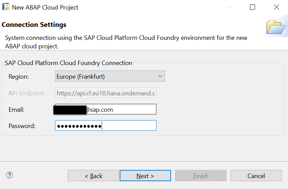Click the Connection Settings heading

[x=34, y=25]
